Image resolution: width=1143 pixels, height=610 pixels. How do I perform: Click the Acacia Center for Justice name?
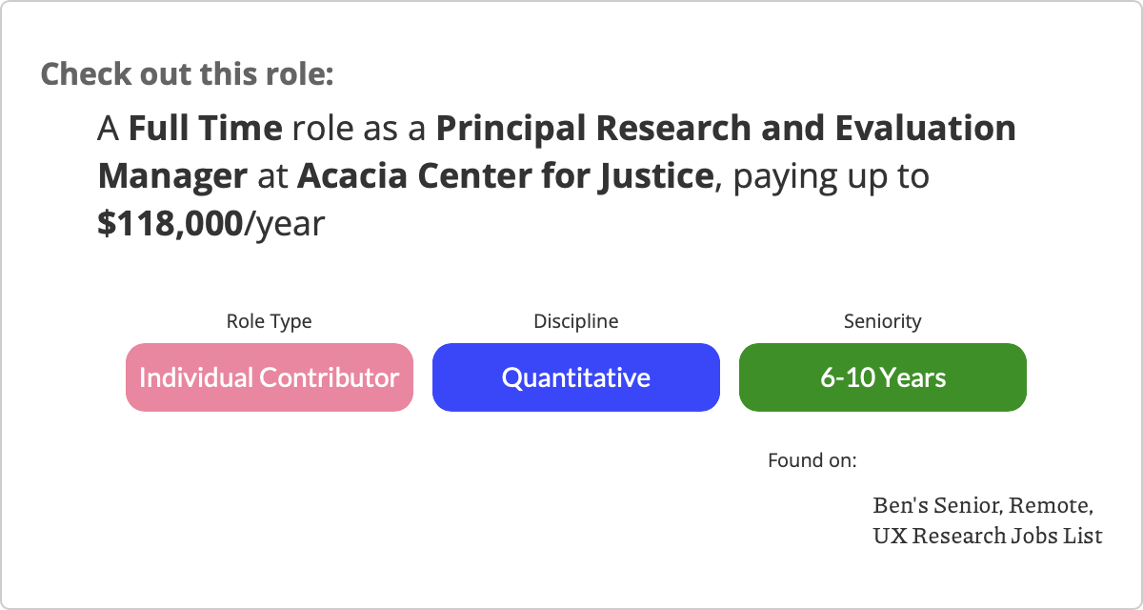click(x=506, y=176)
